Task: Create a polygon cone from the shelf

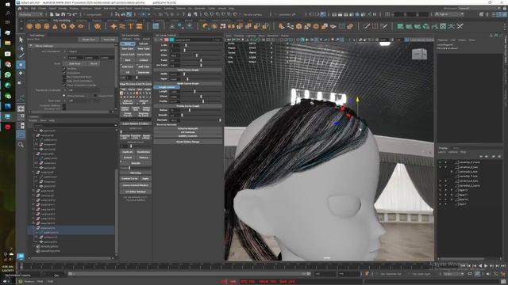Action: point(55,26)
